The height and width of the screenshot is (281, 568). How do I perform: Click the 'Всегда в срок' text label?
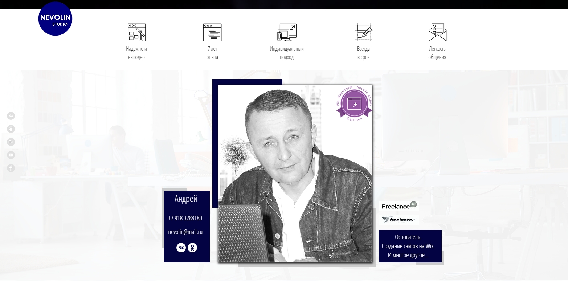363,53
